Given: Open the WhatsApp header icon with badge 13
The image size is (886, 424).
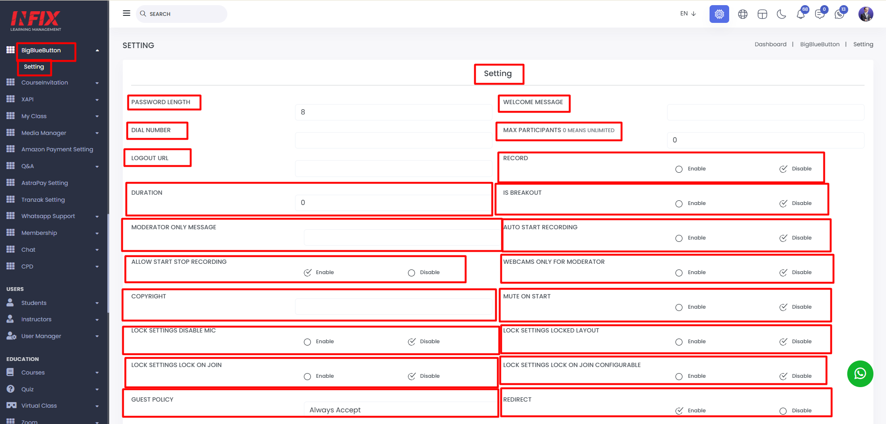Looking at the screenshot, I should point(839,14).
